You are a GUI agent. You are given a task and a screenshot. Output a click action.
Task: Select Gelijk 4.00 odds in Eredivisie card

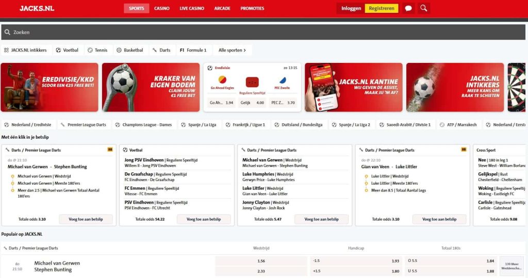coord(252,103)
